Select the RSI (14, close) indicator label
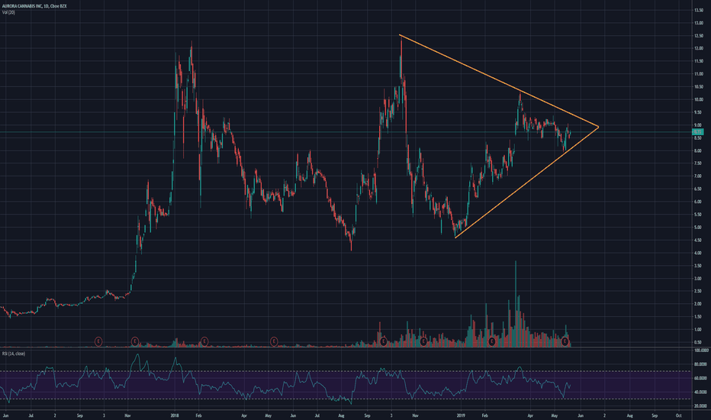The height and width of the screenshot is (420, 711). (x=13, y=354)
